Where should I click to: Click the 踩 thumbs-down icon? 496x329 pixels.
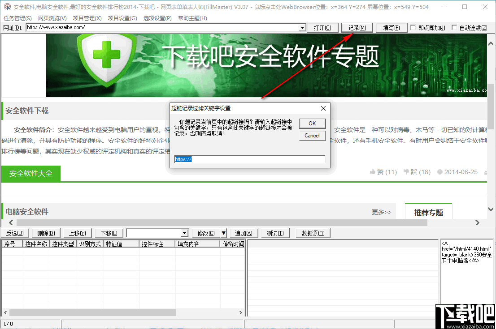406,171
